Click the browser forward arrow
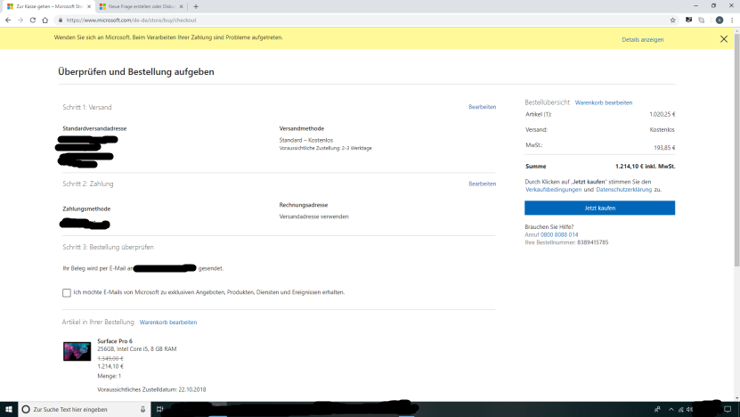Image resolution: width=740 pixels, height=417 pixels. pos(20,20)
